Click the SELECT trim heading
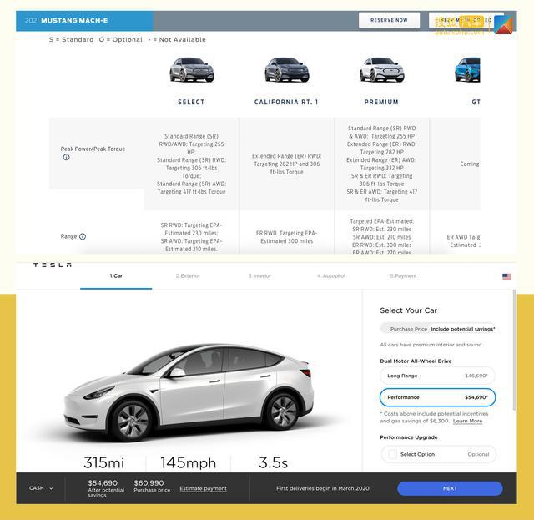Image resolution: width=534 pixels, height=520 pixels. [191, 102]
